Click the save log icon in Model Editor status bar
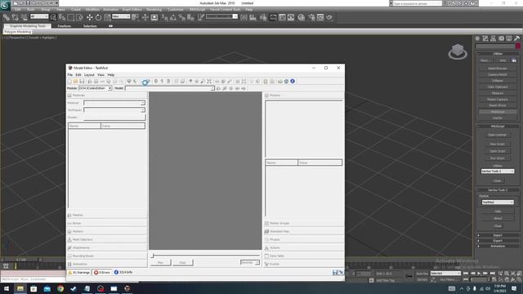Image resolution: width=523 pixels, height=294 pixels. [335, 272]
